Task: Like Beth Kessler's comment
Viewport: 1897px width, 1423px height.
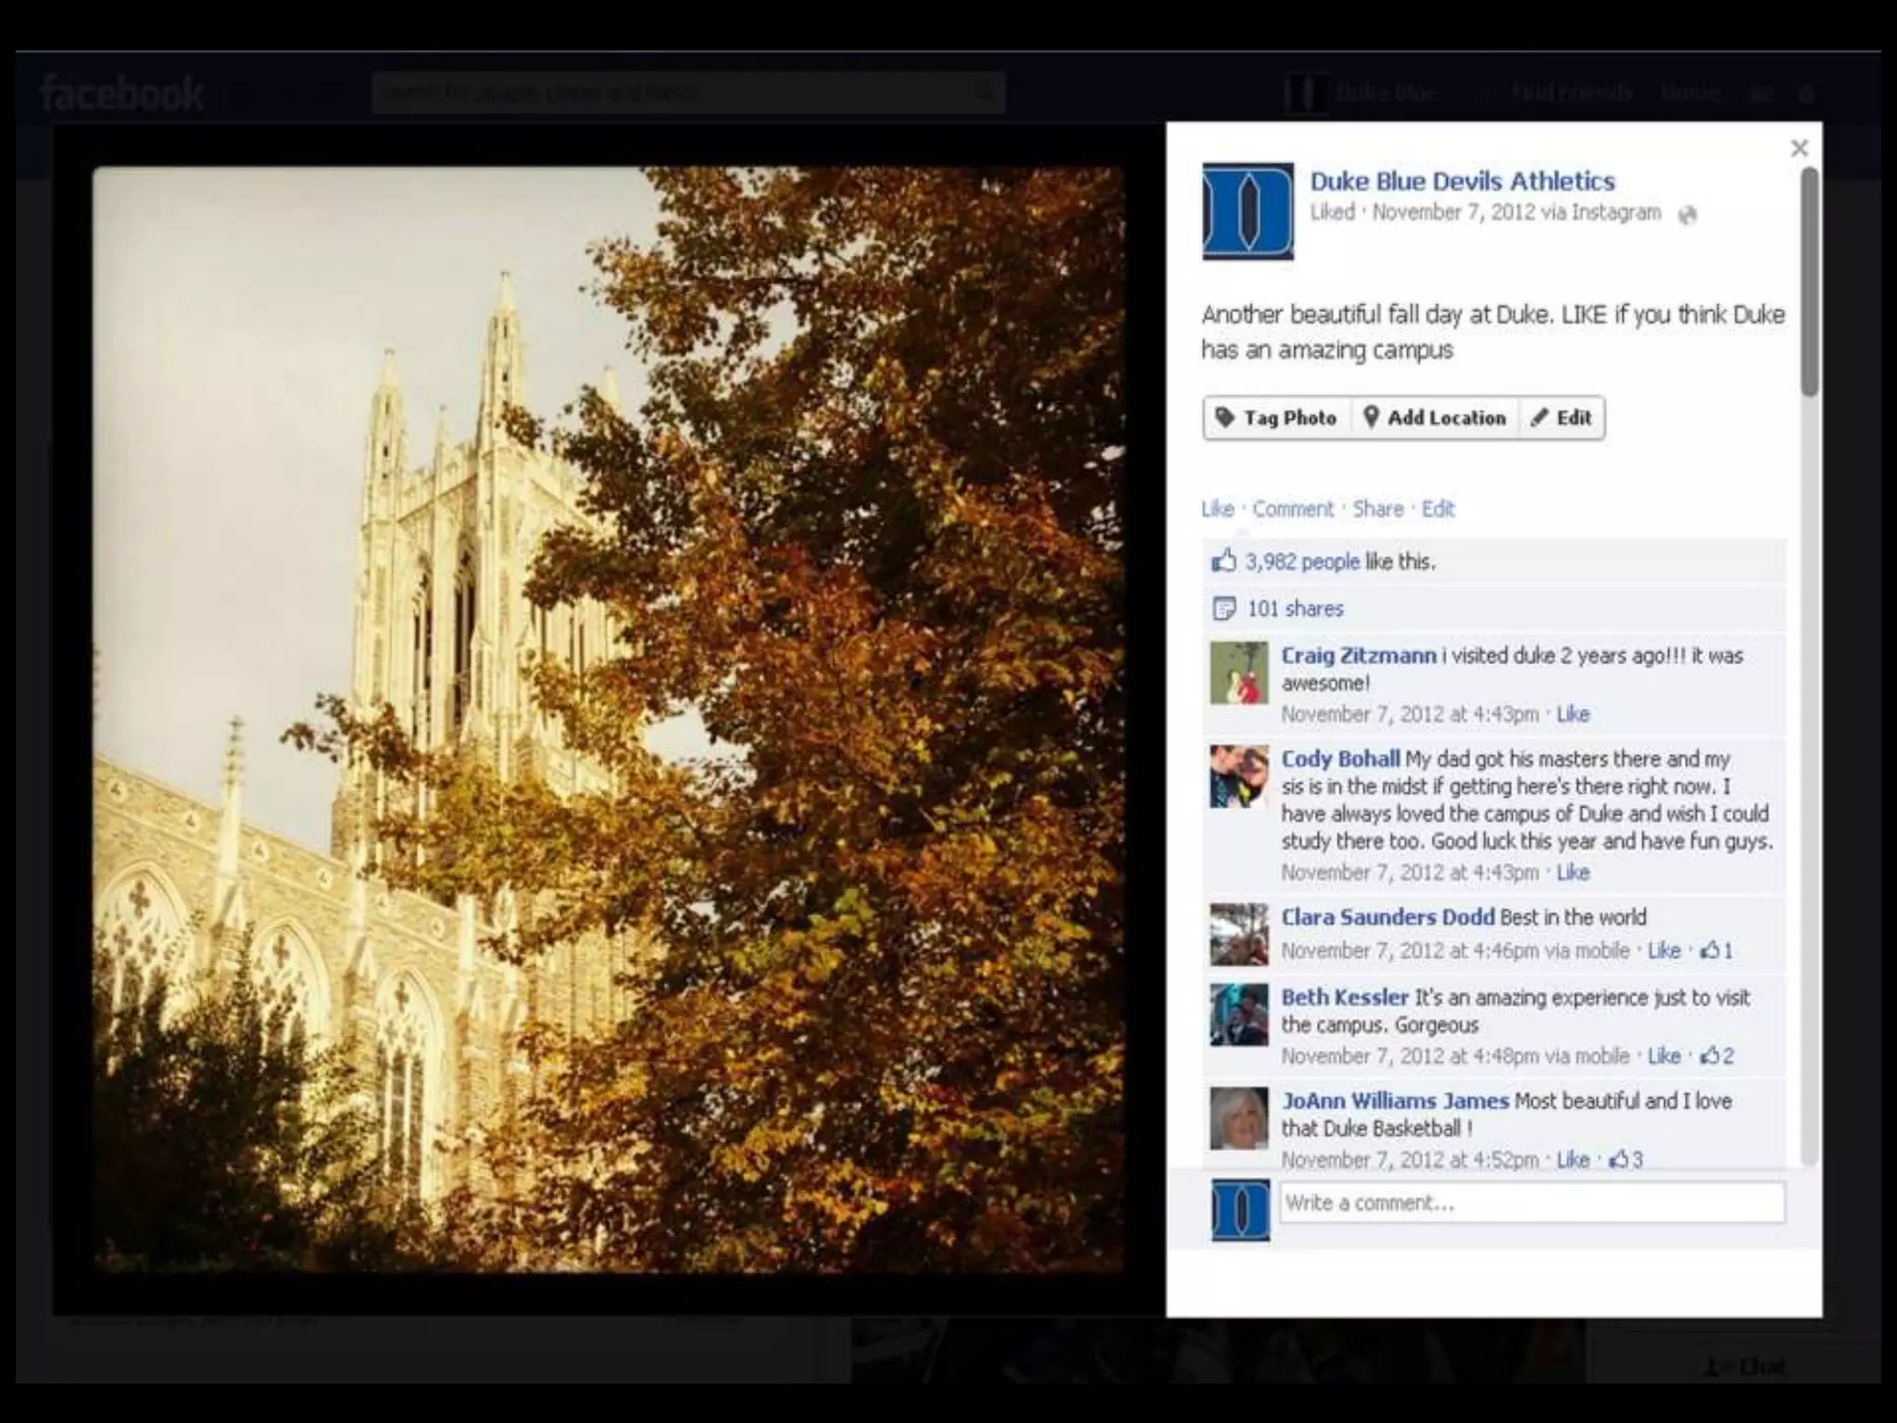Action: (1664, 1056)
